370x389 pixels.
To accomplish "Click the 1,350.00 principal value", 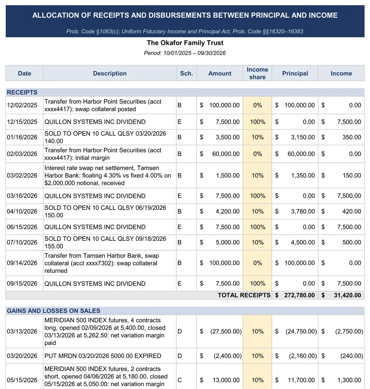I will (303, 175).
